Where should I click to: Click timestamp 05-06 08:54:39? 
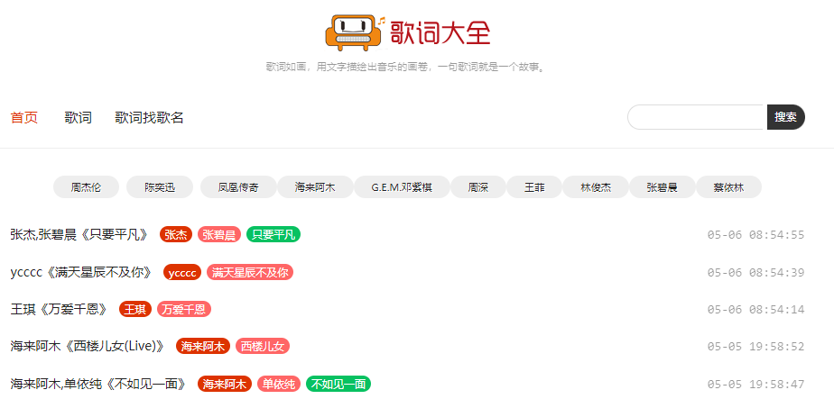755,273
